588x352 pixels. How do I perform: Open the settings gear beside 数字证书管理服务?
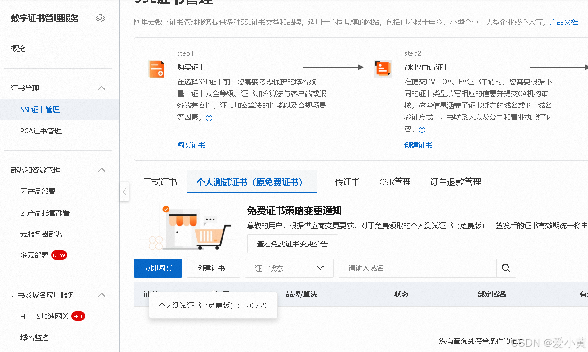(100, 18)
